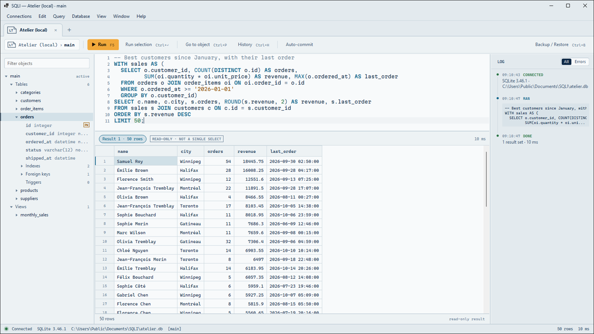Toggle Auto-commit mode
The image size is (594, 334).
[x=299, y=45]
